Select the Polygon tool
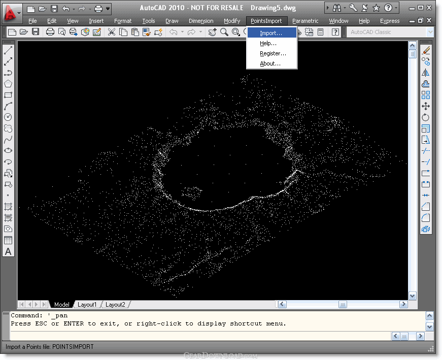This screenshot has height=360, width=442. (8, 84)
